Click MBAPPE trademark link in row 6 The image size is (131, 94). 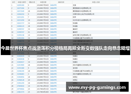[53, 20]
